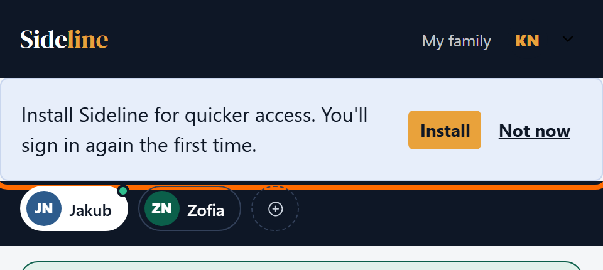Click the orange highlight bar under the banner

pos(301,186)
